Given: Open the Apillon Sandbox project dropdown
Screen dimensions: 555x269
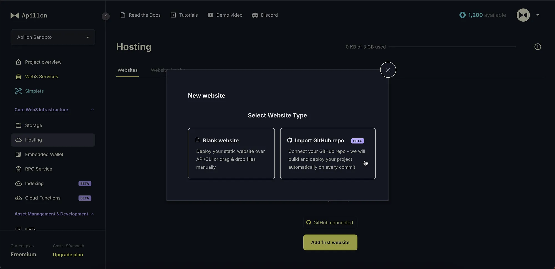Looking at the screenshot, I should tap(53, 37).
